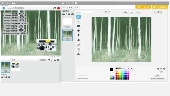Undo the last paint editor action
Screen dimensions: 170x96
click(x=106, y=12)
